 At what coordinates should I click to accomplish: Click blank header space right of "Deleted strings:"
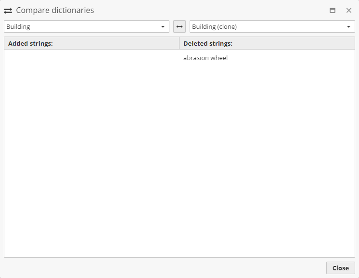coord(294,43)
